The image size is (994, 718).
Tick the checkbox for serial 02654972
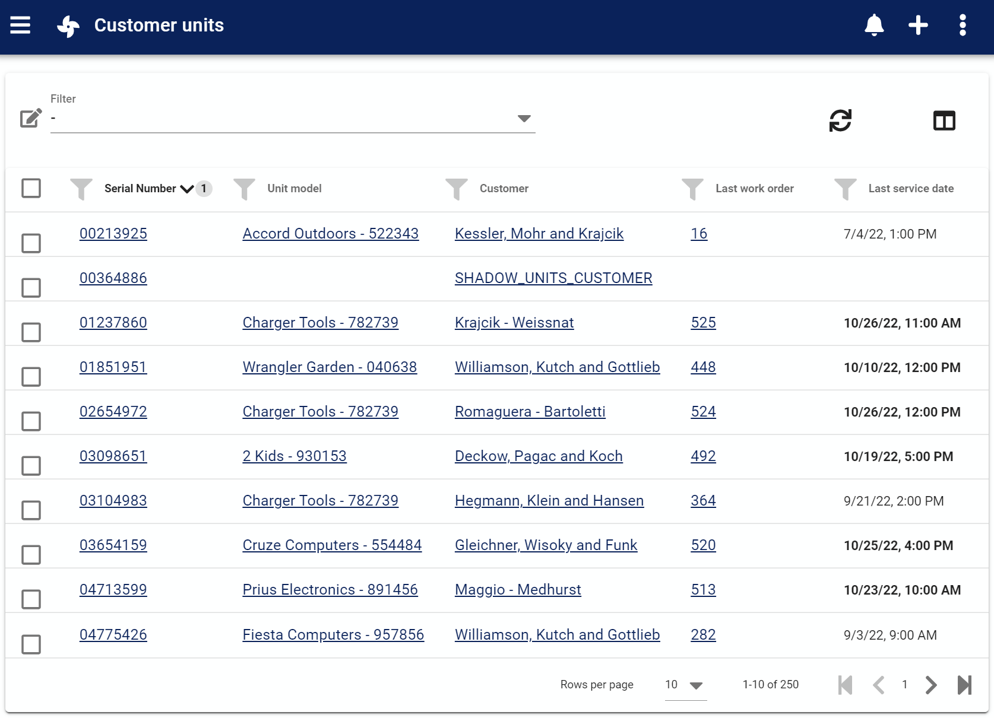click(x=31, y=421)
